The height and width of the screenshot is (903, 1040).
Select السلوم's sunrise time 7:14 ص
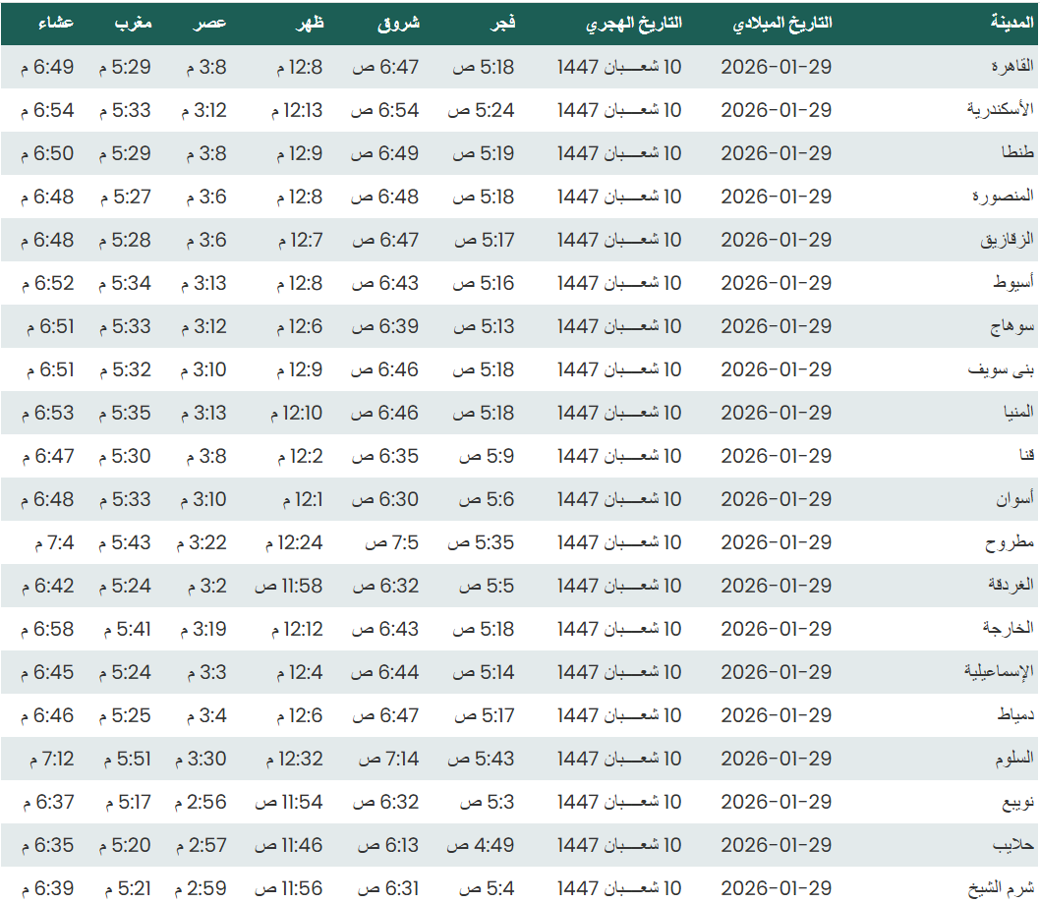(x=388, y=759)
